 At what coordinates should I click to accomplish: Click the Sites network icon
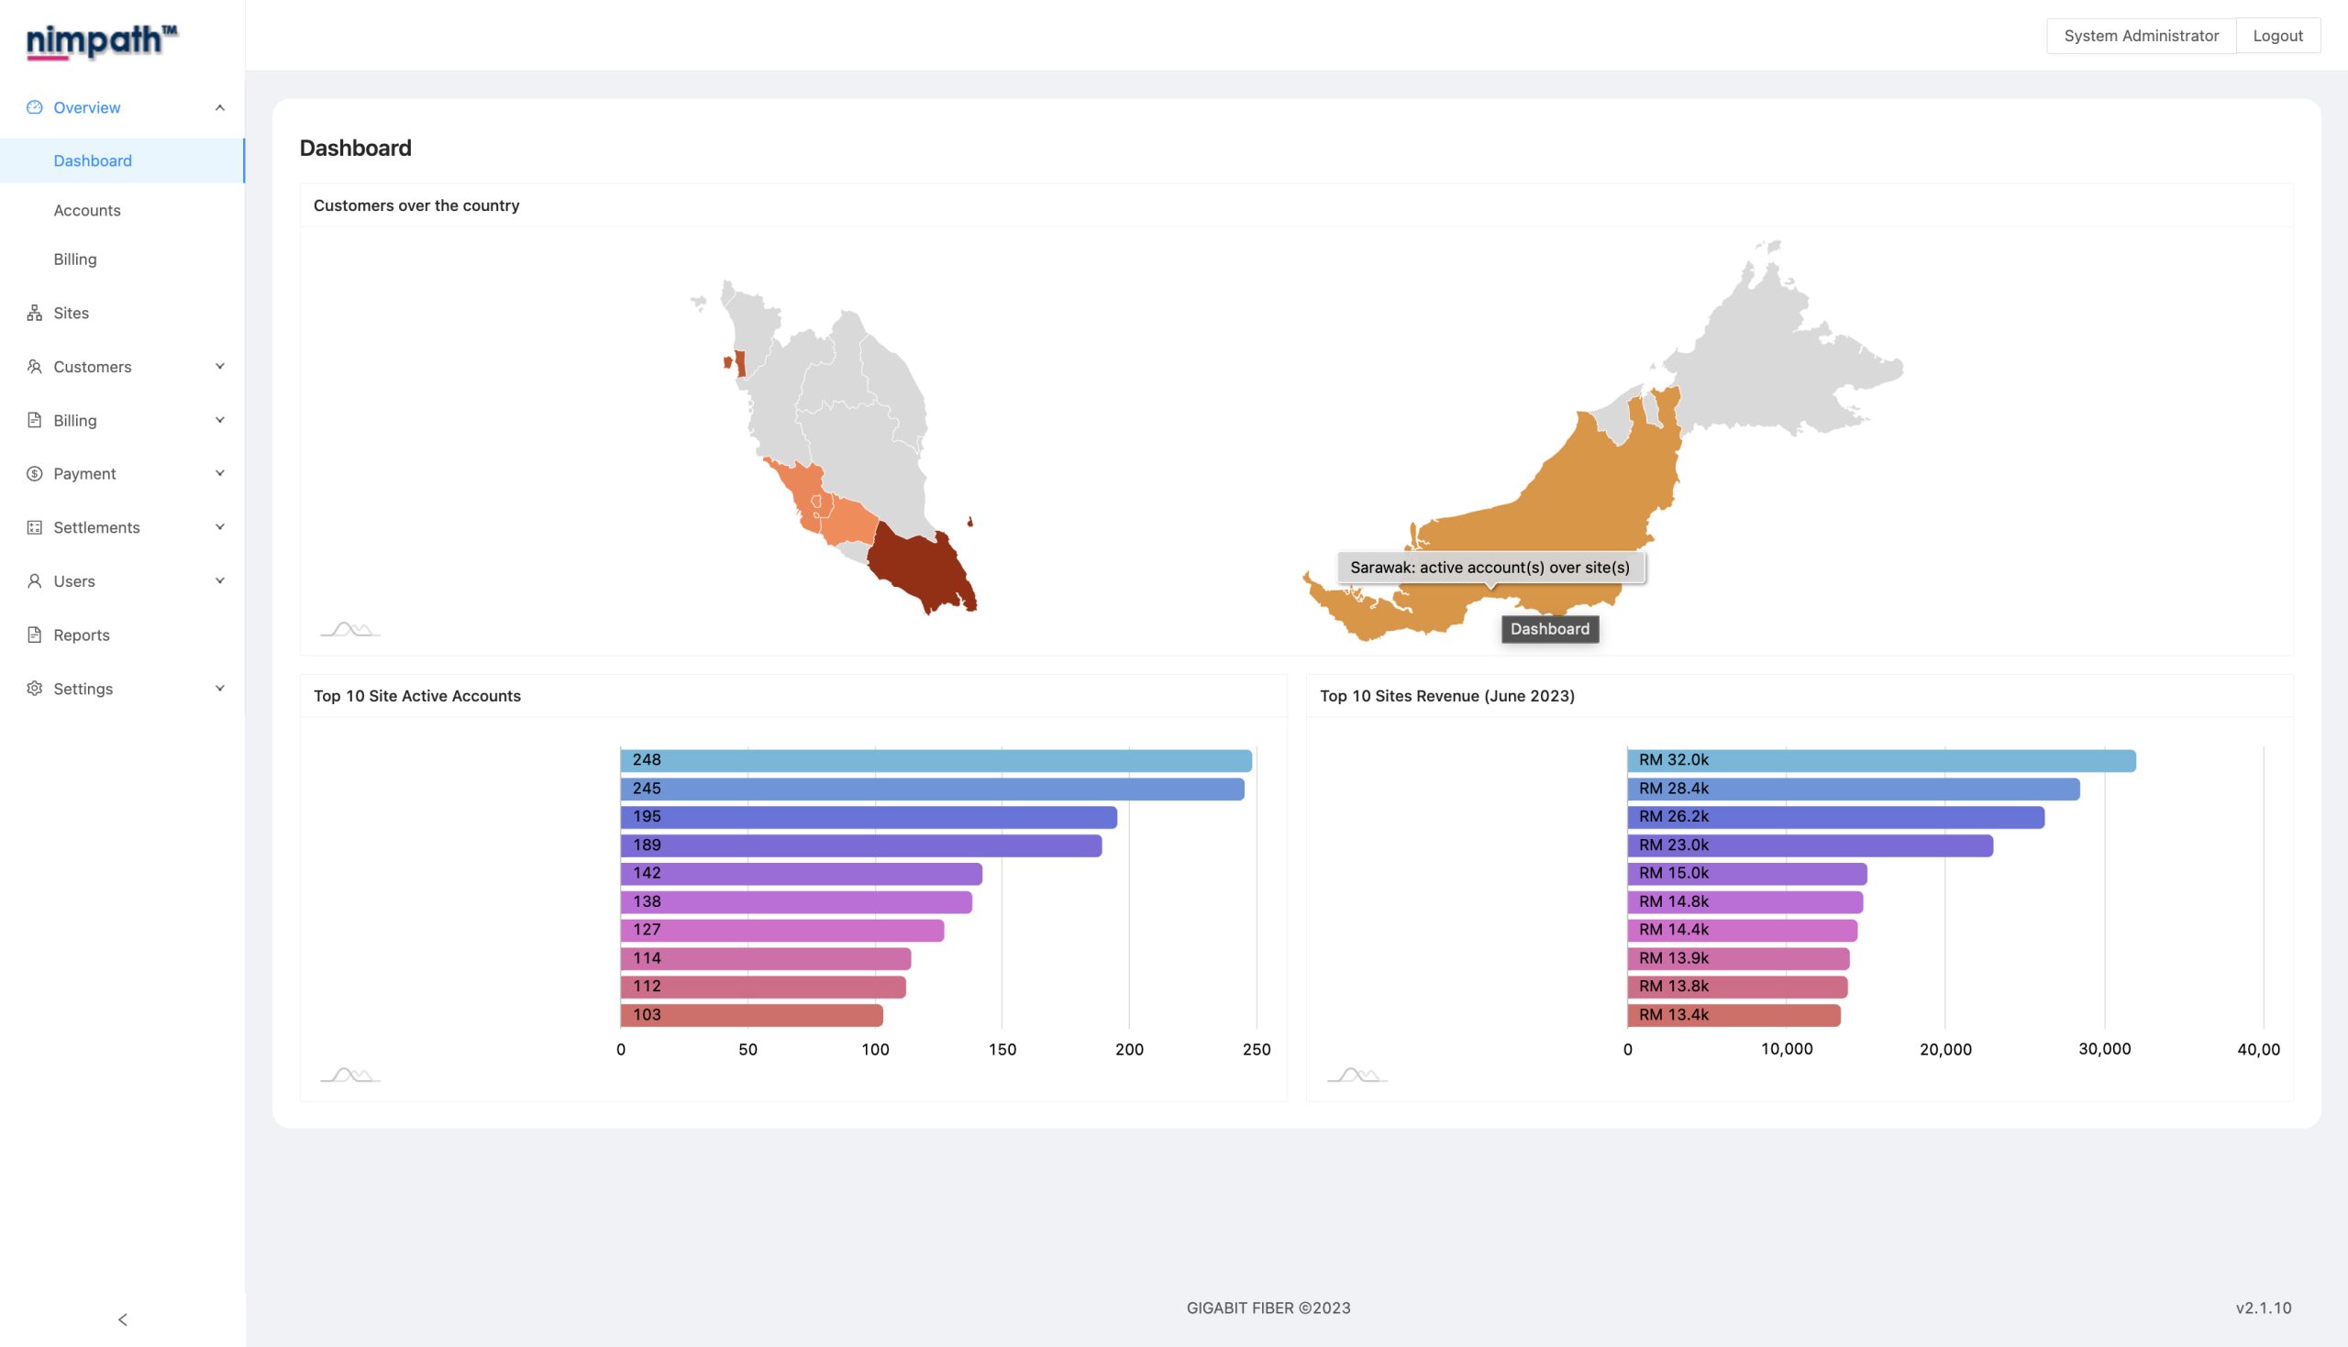pos(34,313)
